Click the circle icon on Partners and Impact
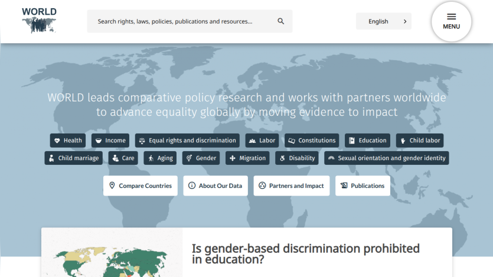Viewport: 493px width, 277px height. tap(262, 185)
